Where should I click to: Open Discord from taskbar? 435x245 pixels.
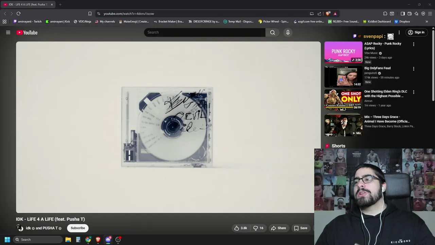(x=108, y=240)
